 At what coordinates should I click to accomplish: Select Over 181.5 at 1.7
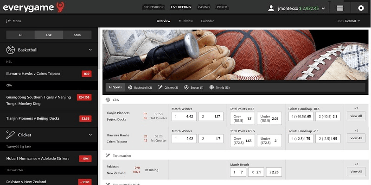pos(243,118)
